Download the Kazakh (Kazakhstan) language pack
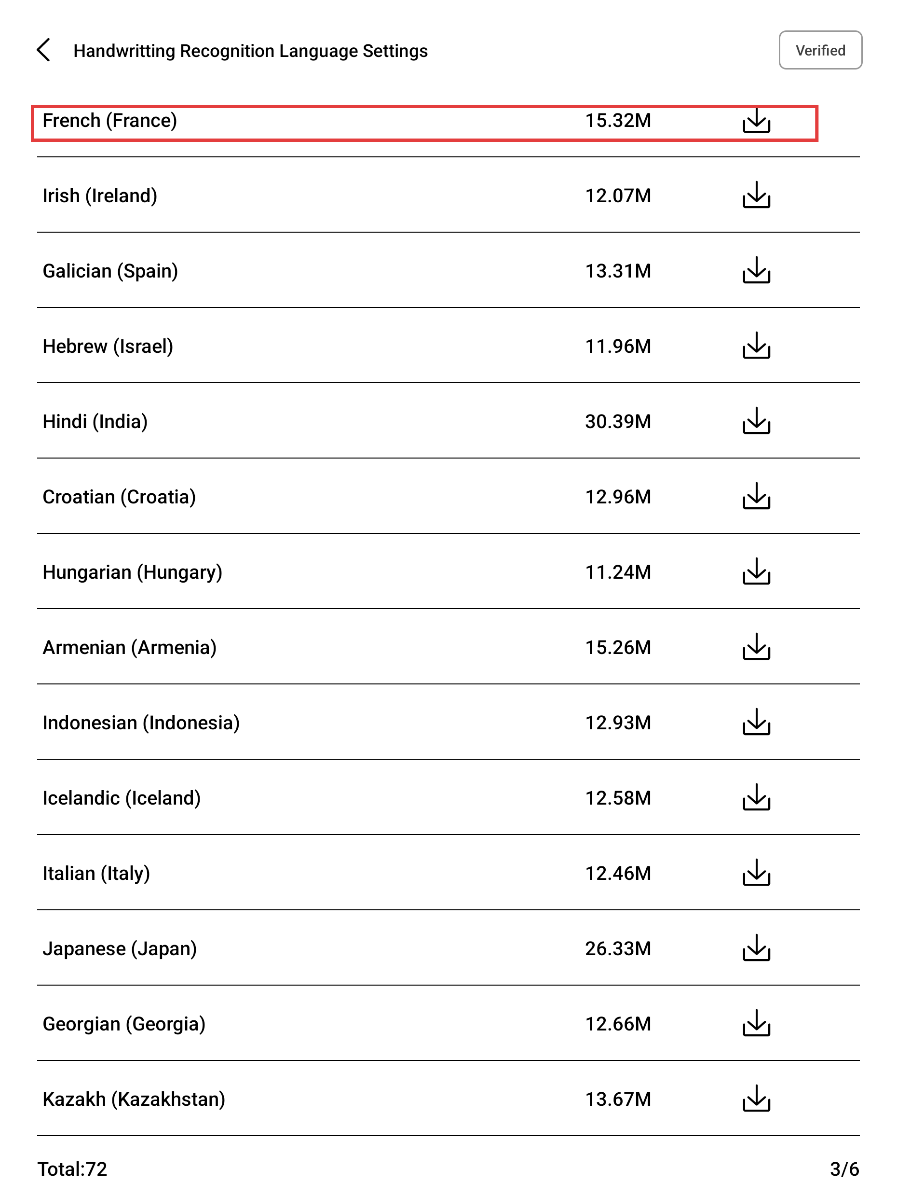This screenshot has width=897, height=1197. (756, 1099)
